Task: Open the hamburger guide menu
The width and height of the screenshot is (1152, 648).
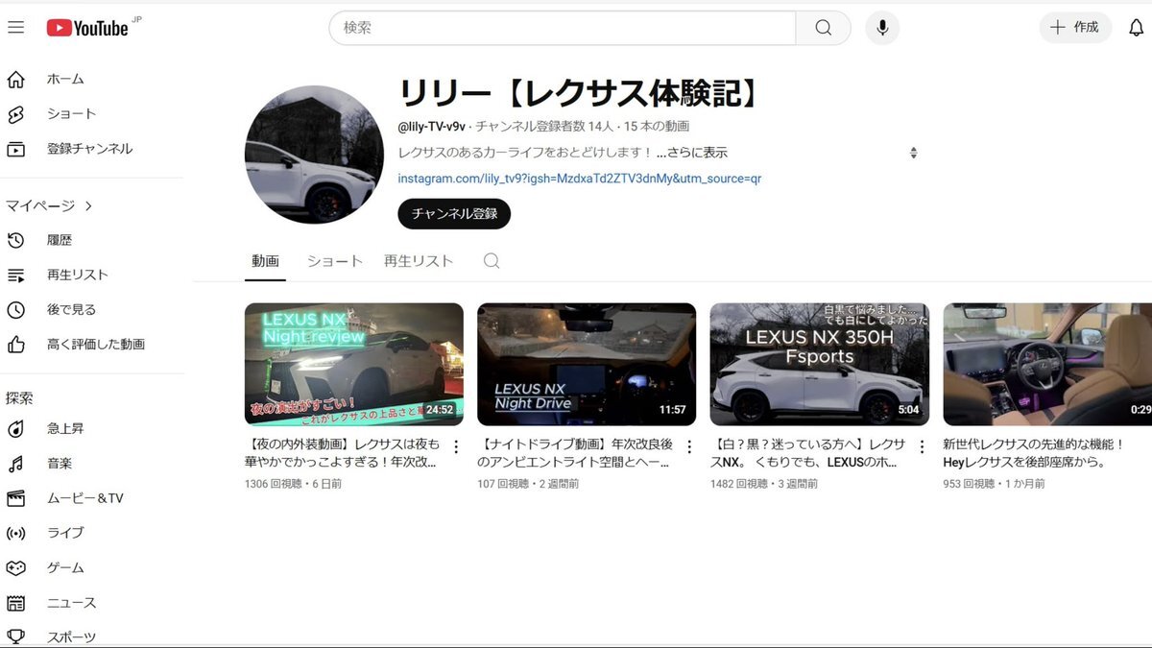Action: [x=15, y=28]
